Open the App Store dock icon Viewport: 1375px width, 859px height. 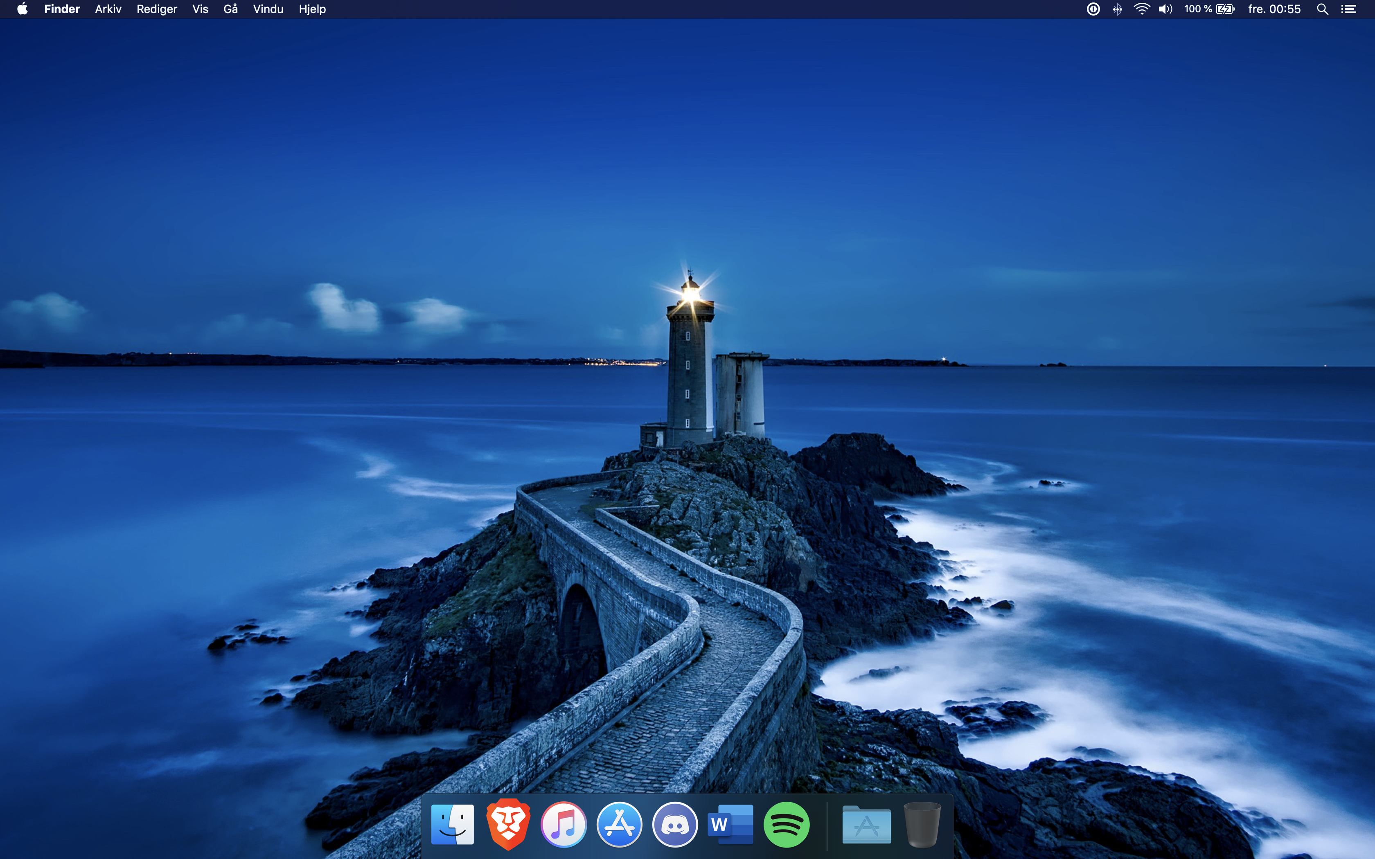[619, 824]
